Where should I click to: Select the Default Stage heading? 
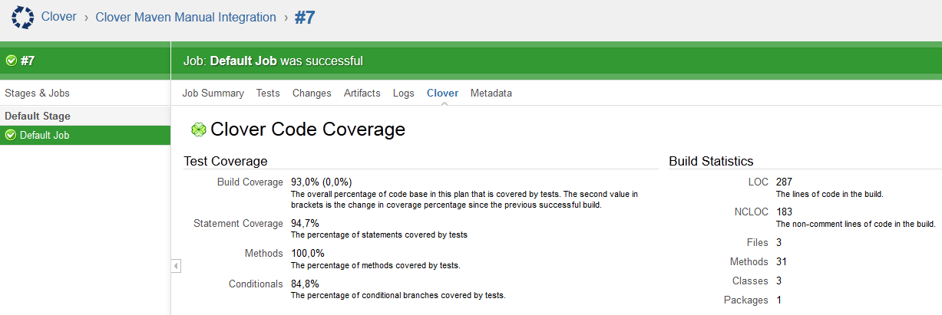38,116
